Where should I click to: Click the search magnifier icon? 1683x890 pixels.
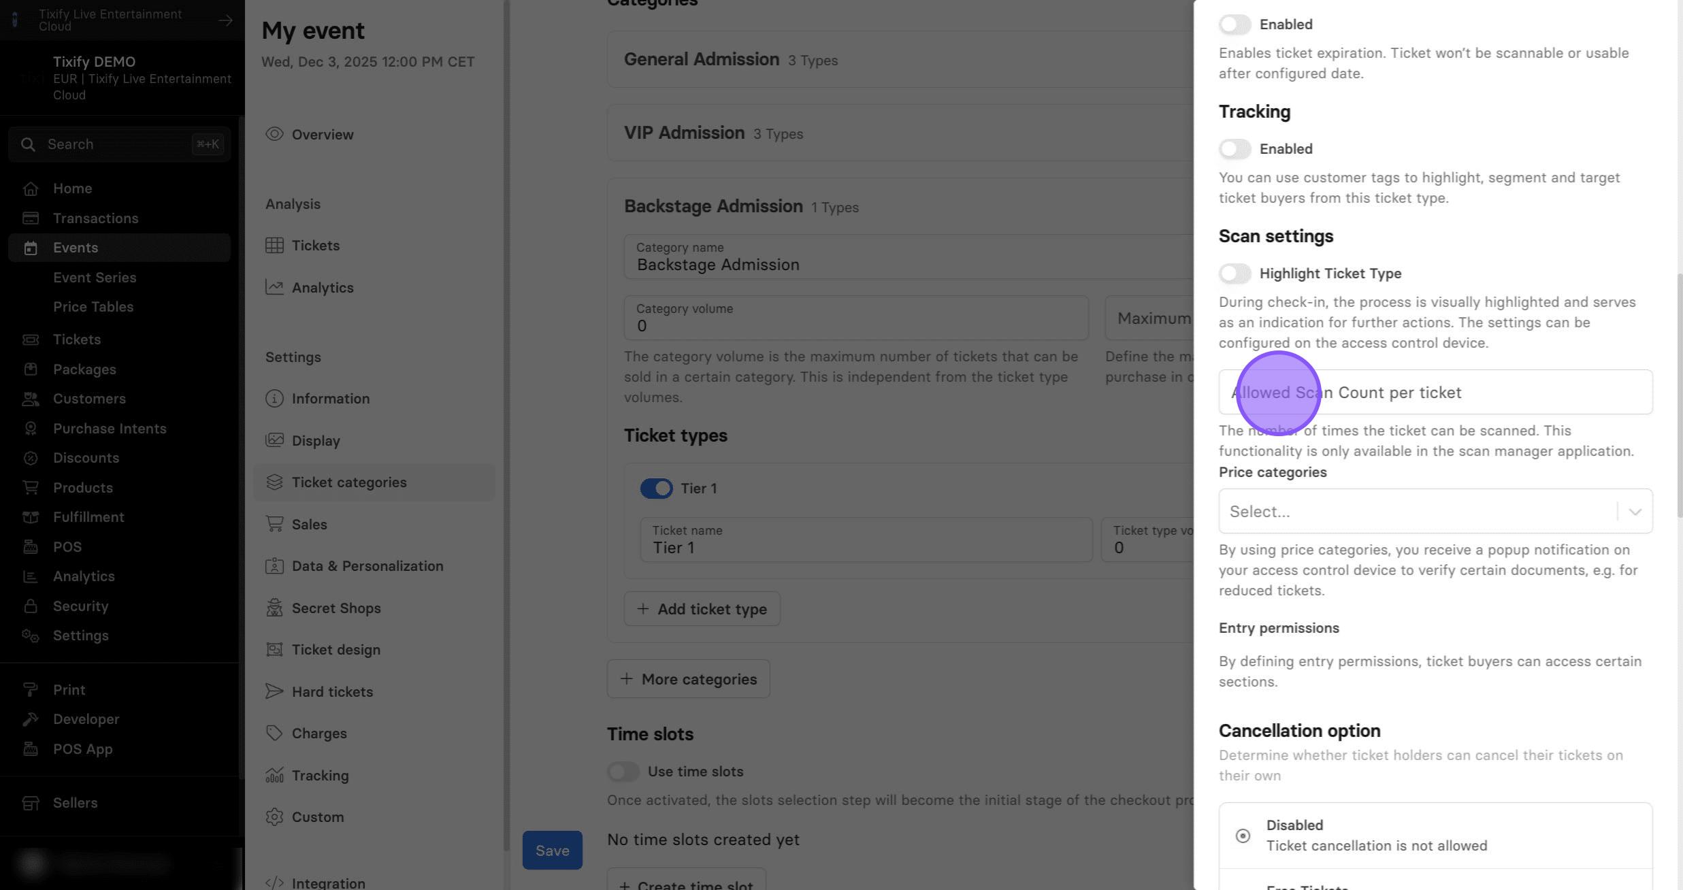[x=28, y=144]
